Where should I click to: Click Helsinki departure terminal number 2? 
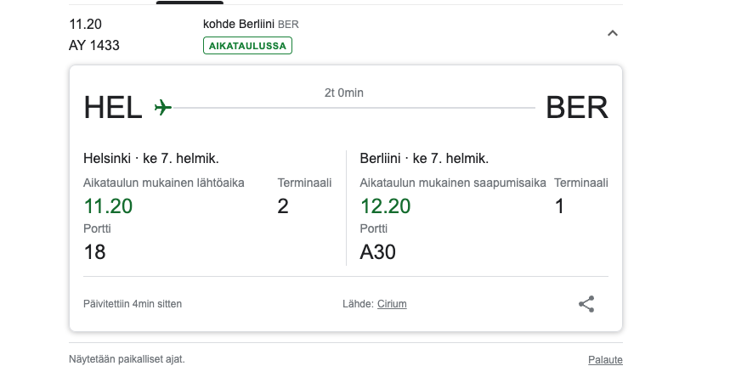[x=283, y=206]
